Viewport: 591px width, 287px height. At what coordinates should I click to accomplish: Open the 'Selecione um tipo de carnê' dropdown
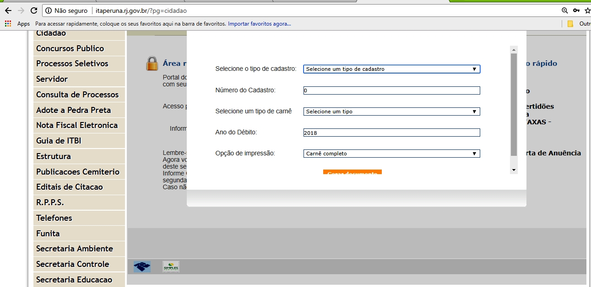coord(391,112)
